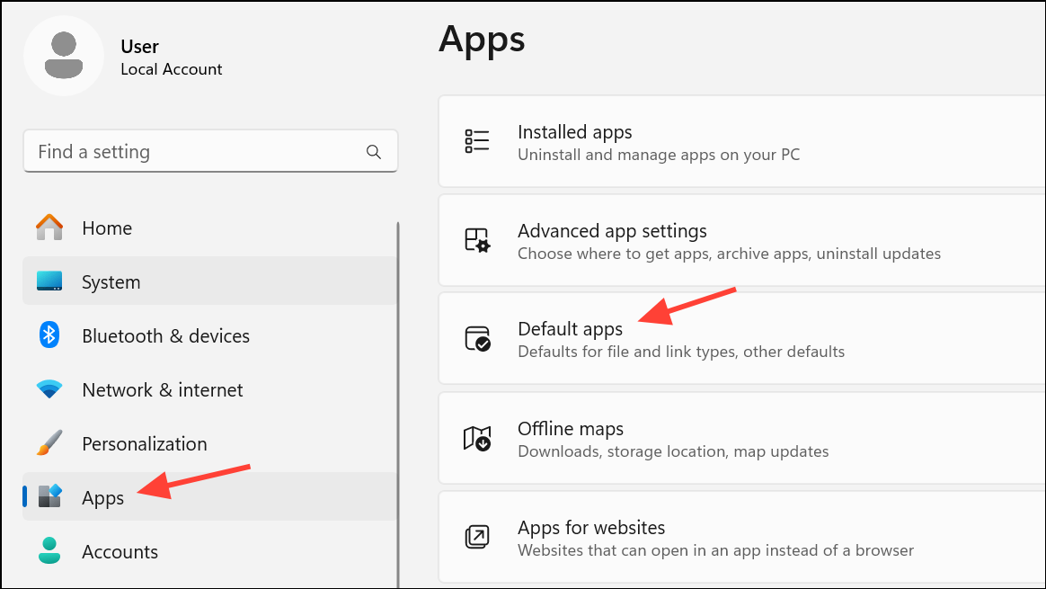Click the Personalization paintbrush icon
The height and width of the screenshot is (589, 1046).
[49, 443]
